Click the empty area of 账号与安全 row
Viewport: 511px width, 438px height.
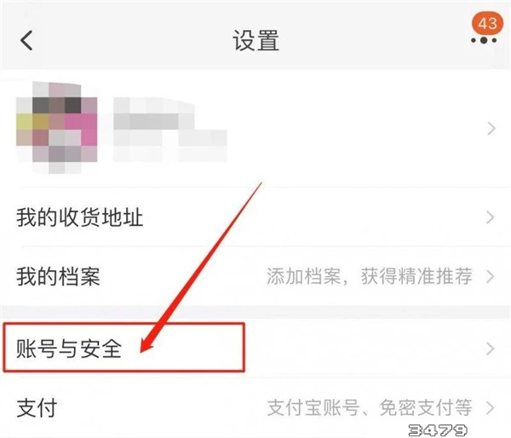point(359,349)
